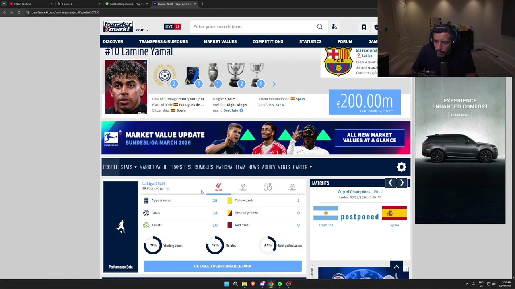This screenshot has width=515, height=289.
Task: Expand the CAREER dropdown tab
Action: pyautogui.click(x=303, y=167)
